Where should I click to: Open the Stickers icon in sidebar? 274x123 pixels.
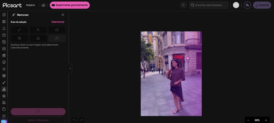[x=4, y=62]
